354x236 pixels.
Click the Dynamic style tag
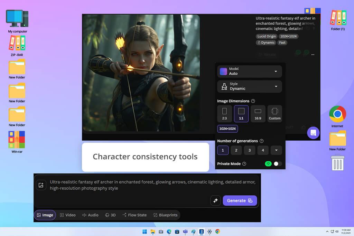point(266,43)
